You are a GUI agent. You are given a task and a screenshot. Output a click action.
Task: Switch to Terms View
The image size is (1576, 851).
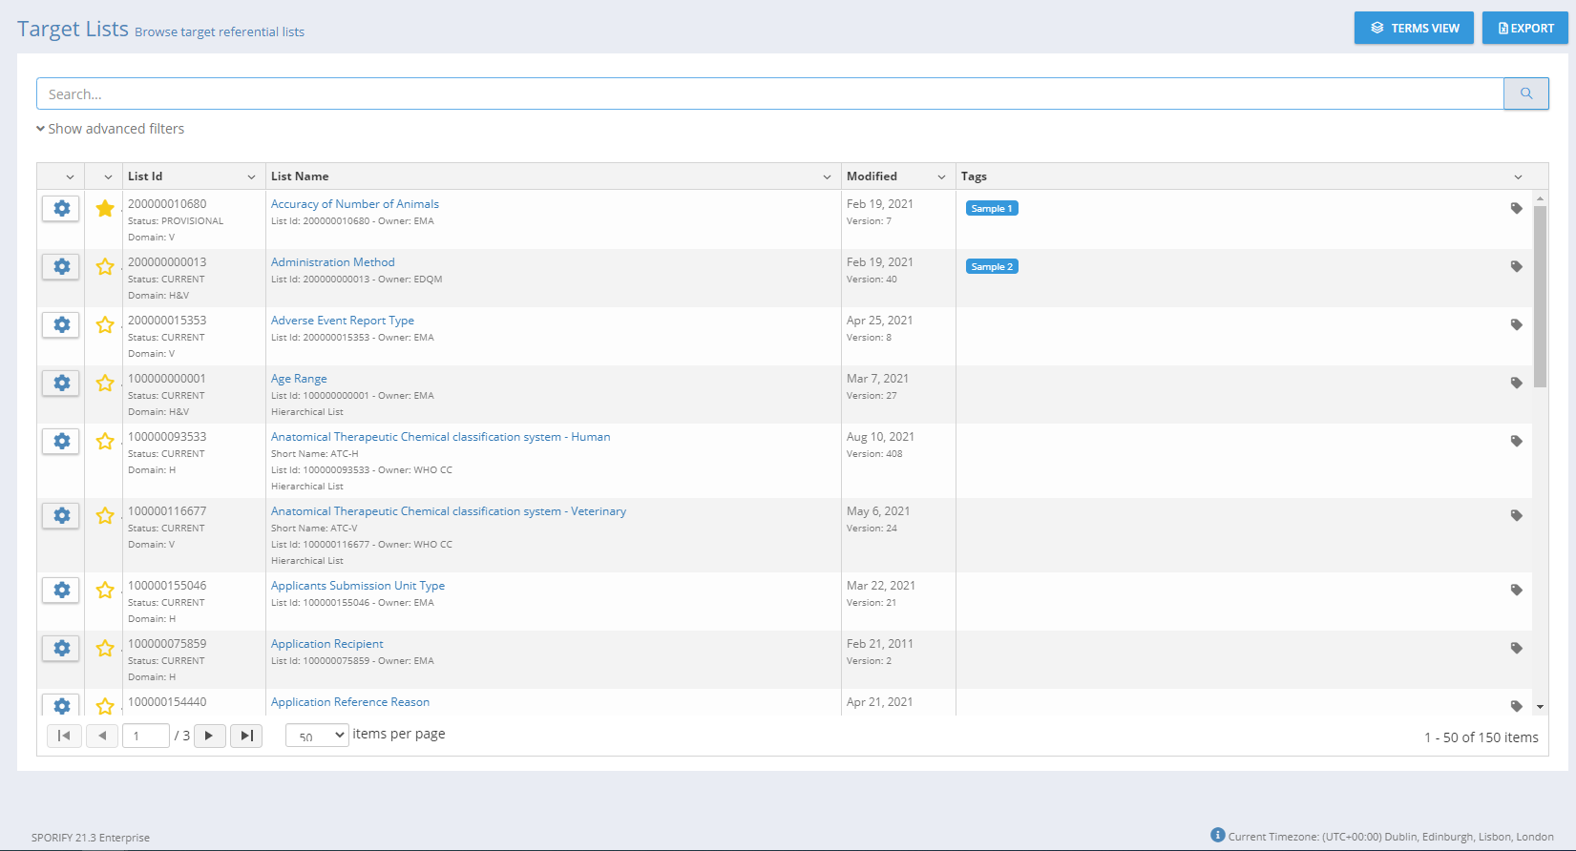point(1413,28)
